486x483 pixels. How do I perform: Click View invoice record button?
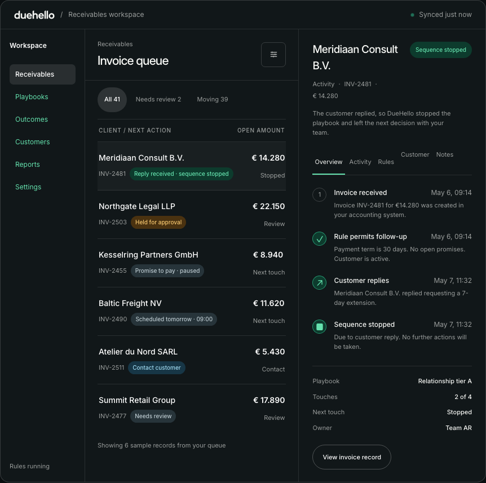pos(352,457)
